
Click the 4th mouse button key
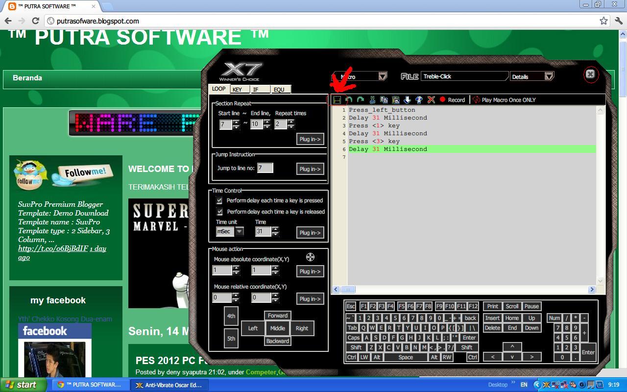point(231,316)
